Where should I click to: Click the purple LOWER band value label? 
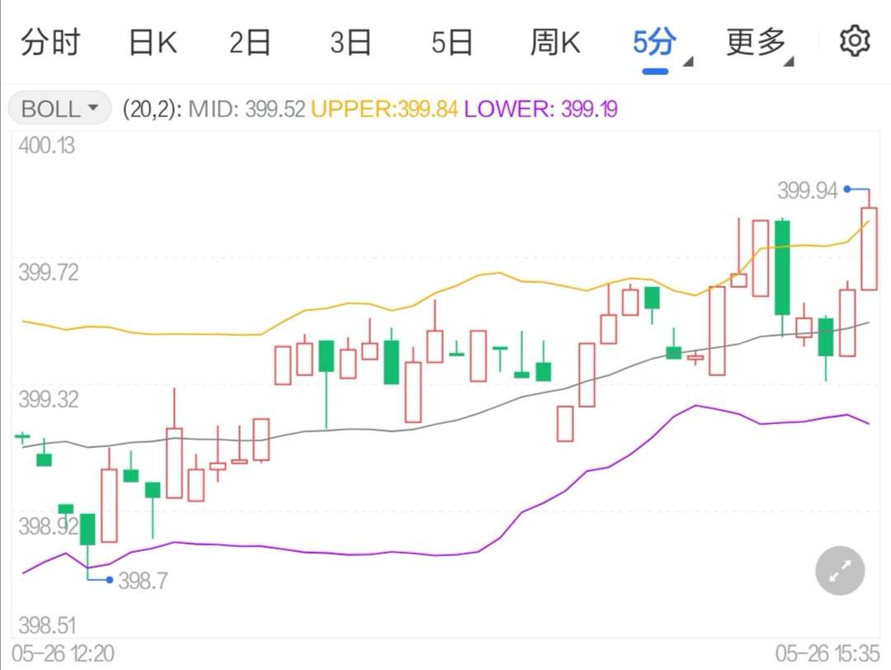point(540,109)
